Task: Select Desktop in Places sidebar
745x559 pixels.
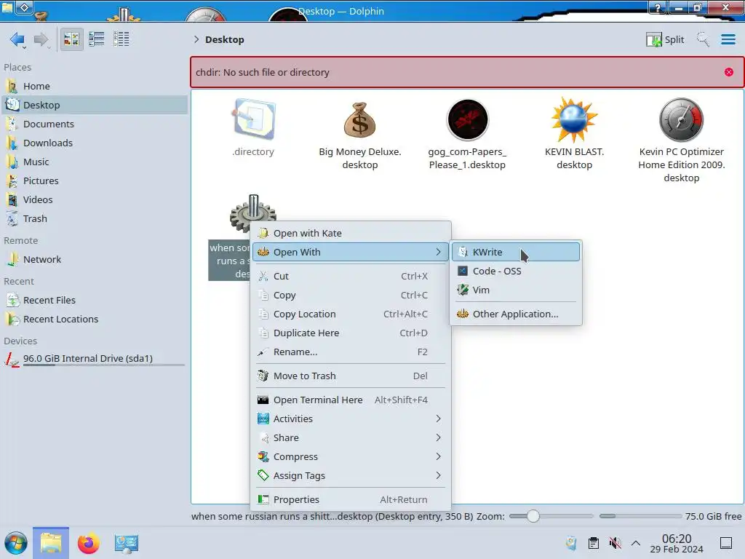Action: (95, 105)
